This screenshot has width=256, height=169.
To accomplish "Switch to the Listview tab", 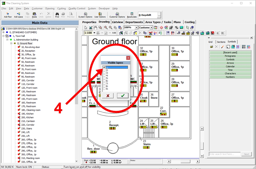I will 118,22.
